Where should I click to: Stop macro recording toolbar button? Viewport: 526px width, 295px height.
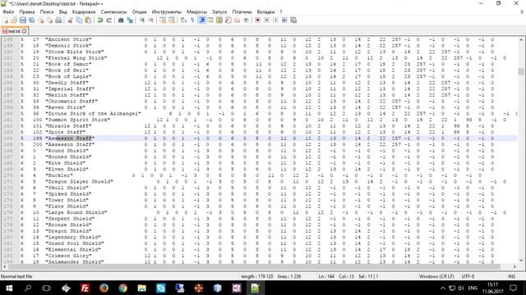[266, 20]
